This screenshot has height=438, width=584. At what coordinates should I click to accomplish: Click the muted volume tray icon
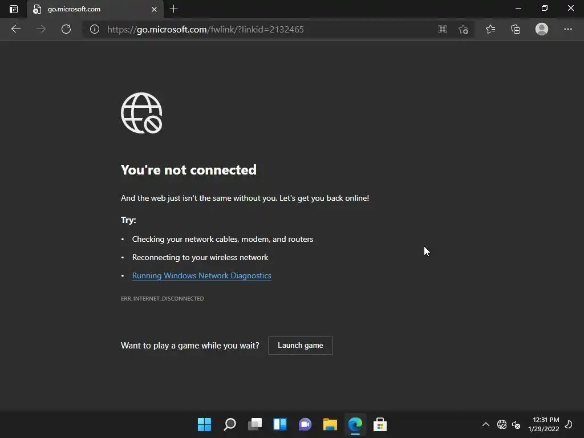pos(516,424)
